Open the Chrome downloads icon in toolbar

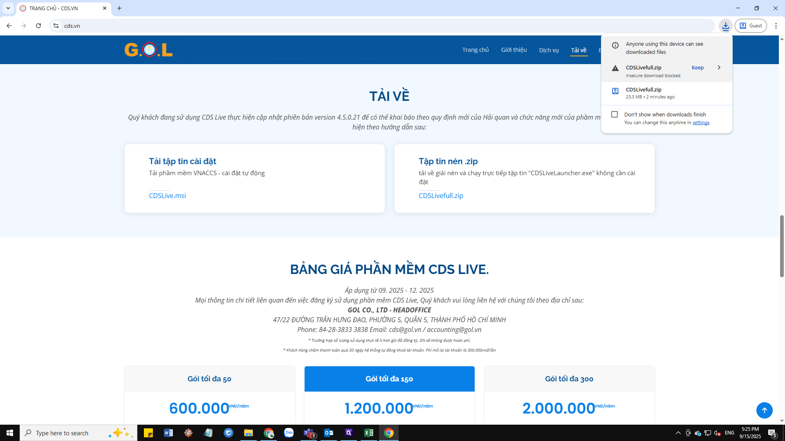pos(725,26)
